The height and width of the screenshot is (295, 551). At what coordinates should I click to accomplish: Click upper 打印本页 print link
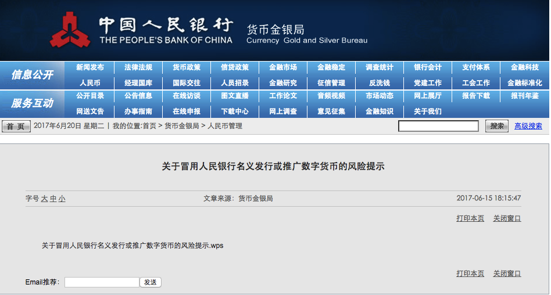point(470,218)
